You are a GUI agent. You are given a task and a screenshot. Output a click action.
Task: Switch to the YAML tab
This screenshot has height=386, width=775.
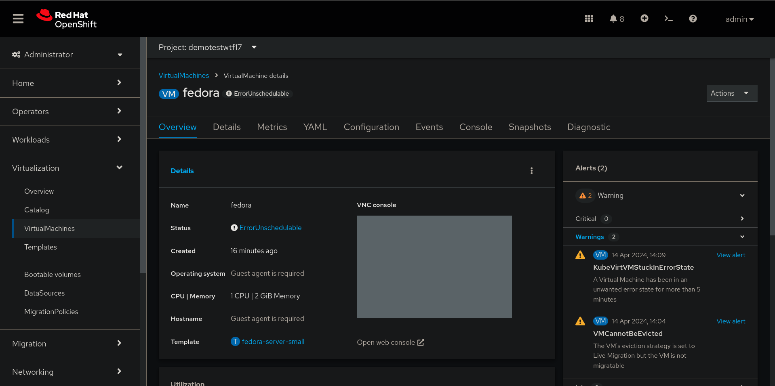(315, 127)
